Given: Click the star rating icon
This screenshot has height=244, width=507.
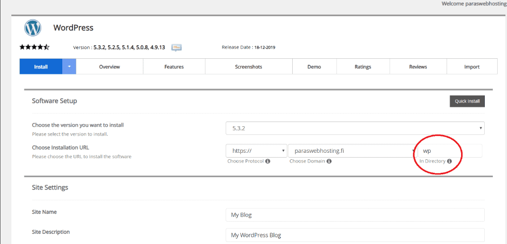Looking at the screenshot, I should 35,48.
